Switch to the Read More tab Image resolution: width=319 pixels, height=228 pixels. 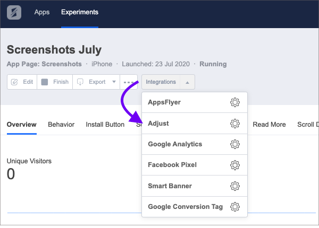269,125
